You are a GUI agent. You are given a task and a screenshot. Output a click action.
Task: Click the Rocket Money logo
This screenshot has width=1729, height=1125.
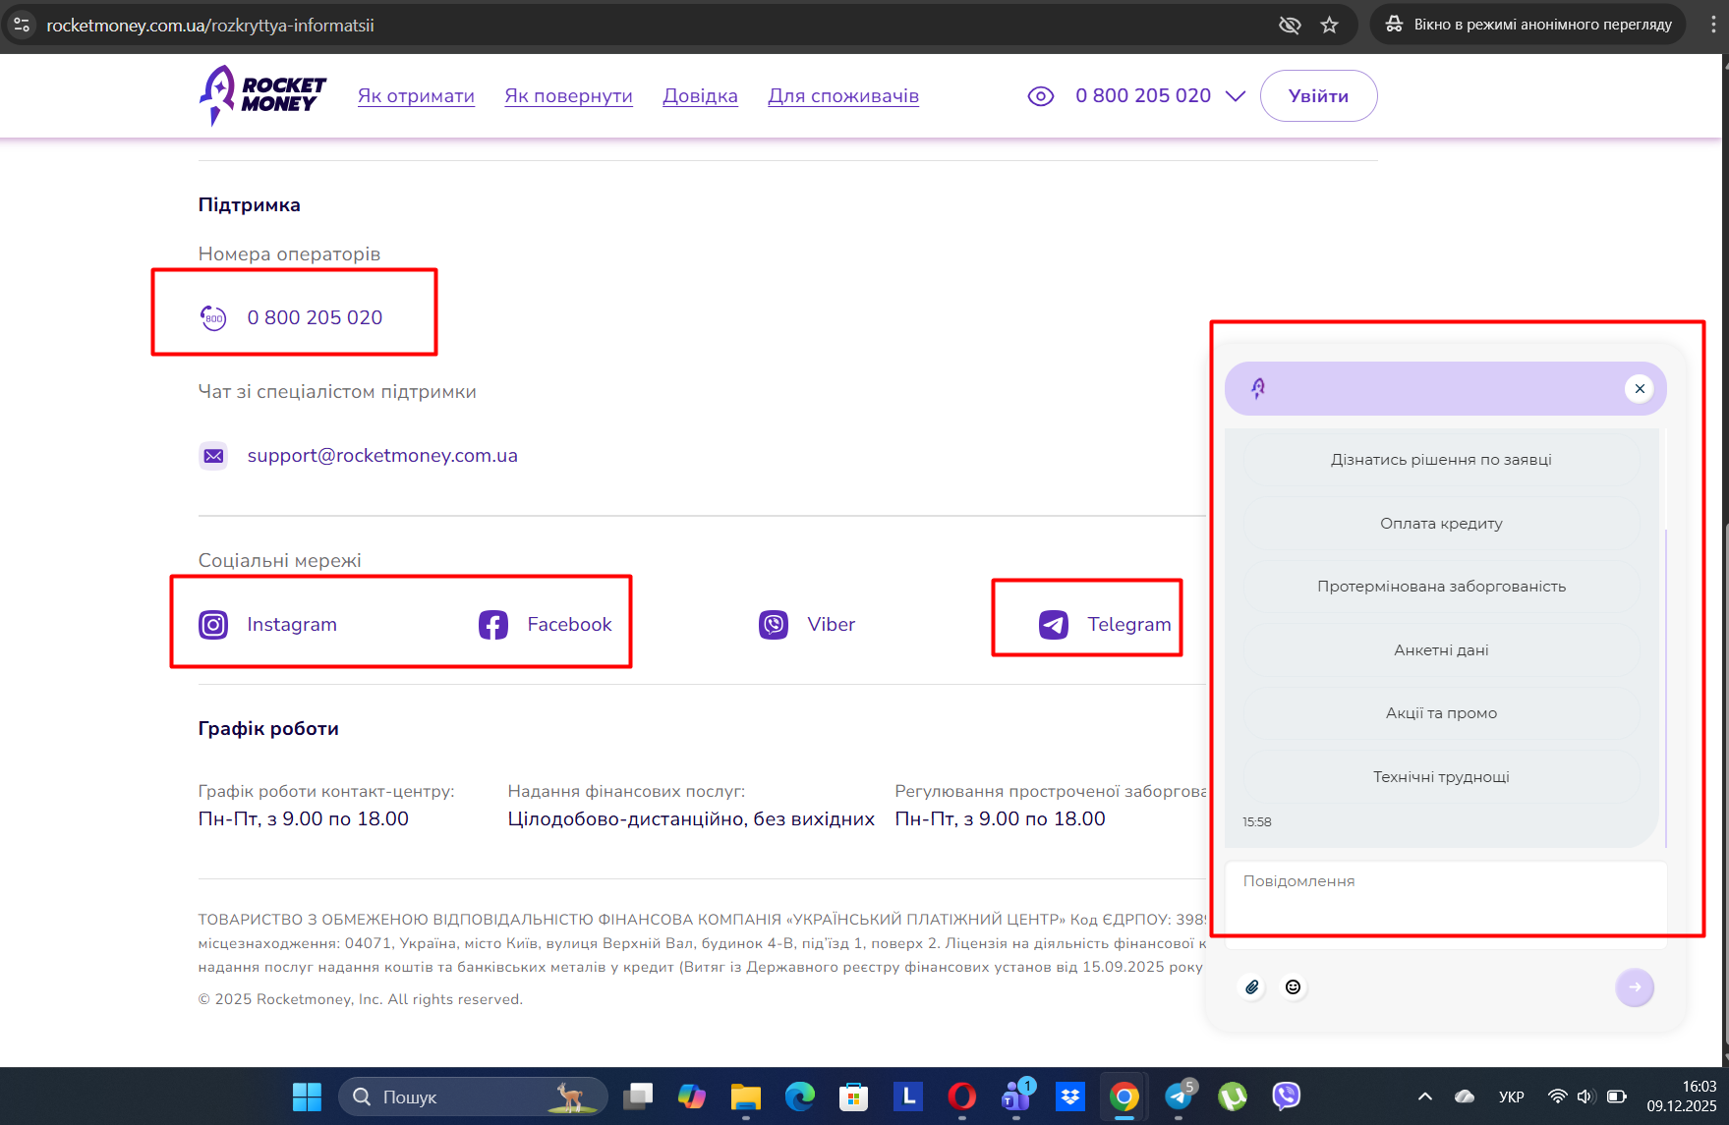(x=262, y=95)
